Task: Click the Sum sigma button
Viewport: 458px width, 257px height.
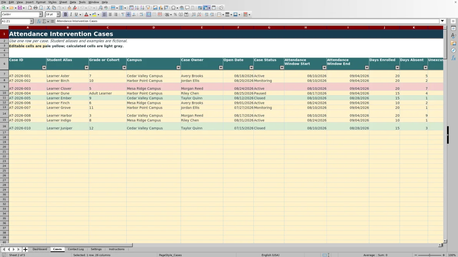Action: click(44, 21)
